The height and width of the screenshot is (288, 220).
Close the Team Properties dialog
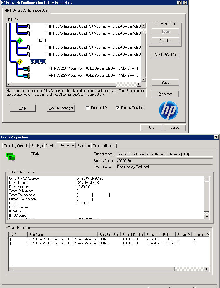[216, 137]
